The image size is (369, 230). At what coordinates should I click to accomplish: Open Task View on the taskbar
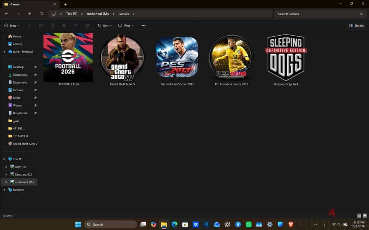point(143,225)
